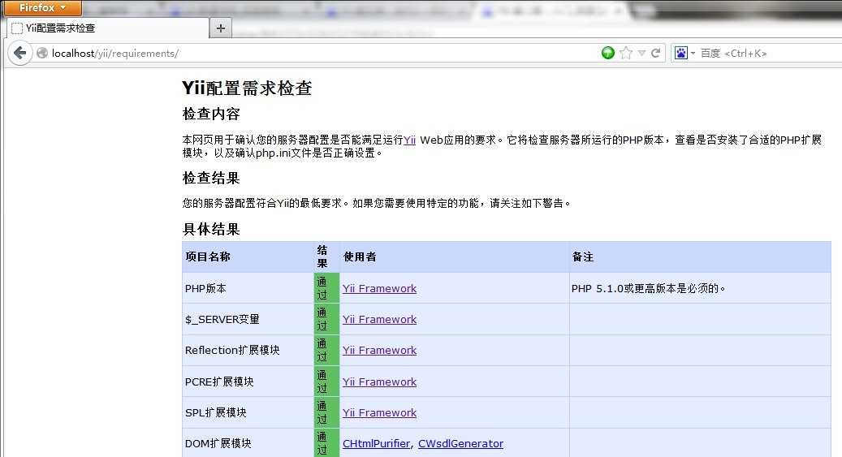Open Yii Framework link in PHP版本 row
The height and width of the screenshot is (457, 842).
click(380, 288)
